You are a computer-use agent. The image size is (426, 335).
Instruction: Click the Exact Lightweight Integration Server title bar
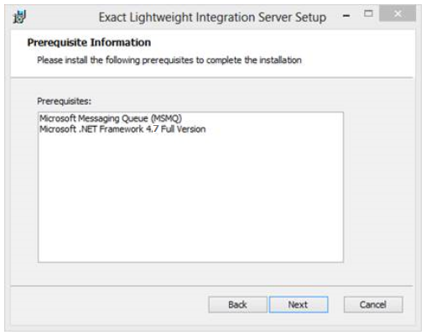click(x=212, y=18)
